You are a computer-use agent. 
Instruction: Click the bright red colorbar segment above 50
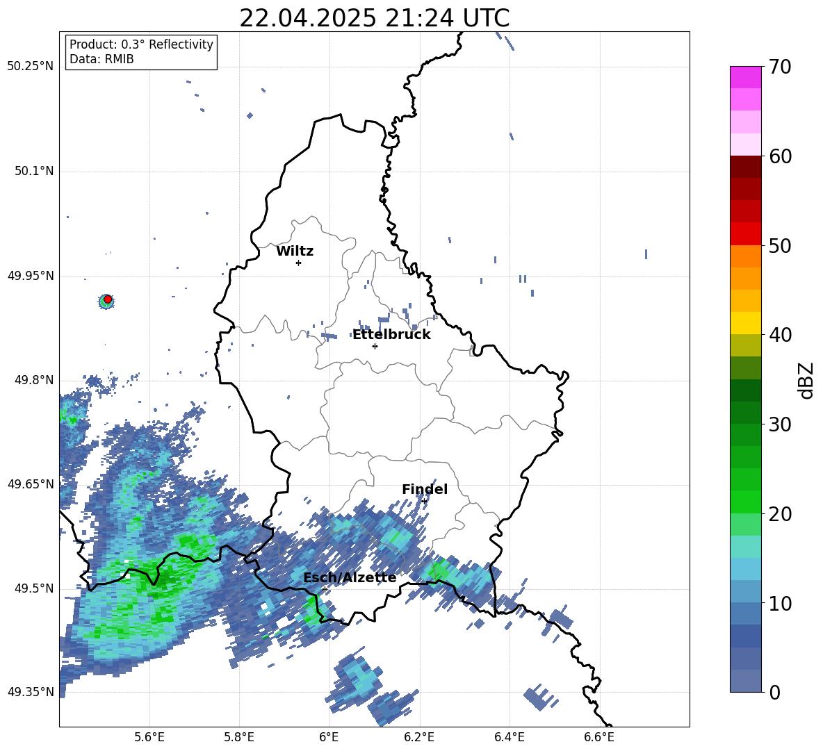[x=745, y=234]
